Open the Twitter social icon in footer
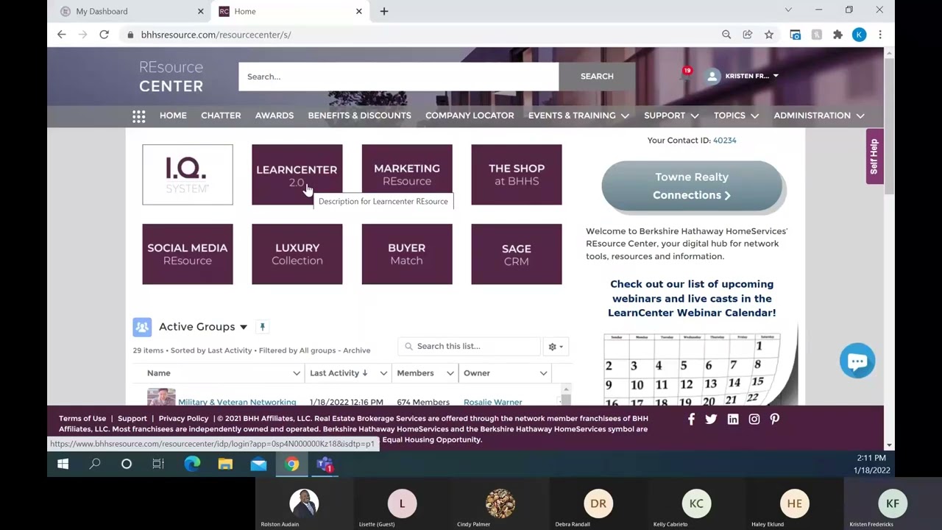Screen dimensions: 942x530 pos(711,419)
